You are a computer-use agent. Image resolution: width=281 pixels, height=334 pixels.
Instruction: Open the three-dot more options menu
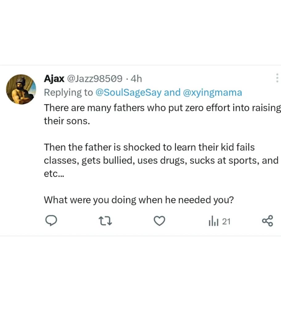(277, 78)
